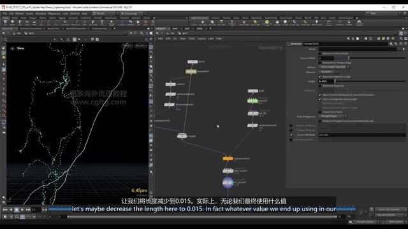Select the copytopoints node in network
This screenshot has width=408, height=229.
point(228,158)
